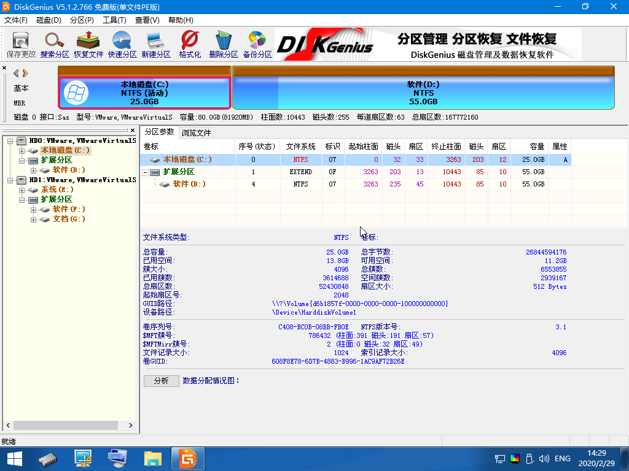
Task: Click the 文件系统 column header
Action: (x=300, y=147)
